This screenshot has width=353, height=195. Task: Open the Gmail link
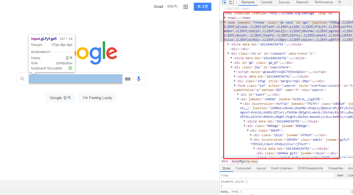click(158, 6)
